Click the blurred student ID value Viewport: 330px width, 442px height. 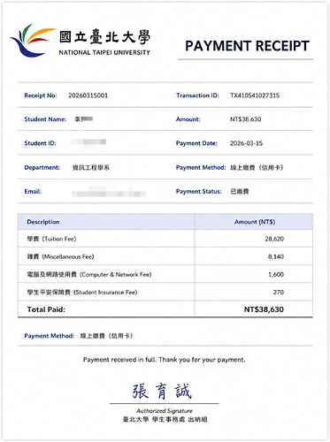[x=88, y=142]
